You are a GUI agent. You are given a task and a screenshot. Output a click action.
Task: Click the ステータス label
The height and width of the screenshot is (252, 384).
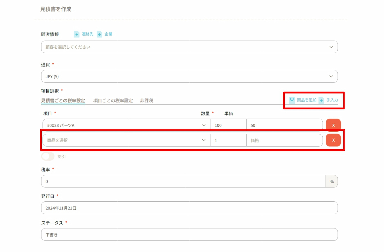click(52, 223)
